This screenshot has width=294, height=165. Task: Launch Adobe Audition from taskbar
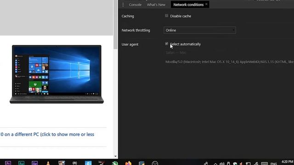pos(21,163)
